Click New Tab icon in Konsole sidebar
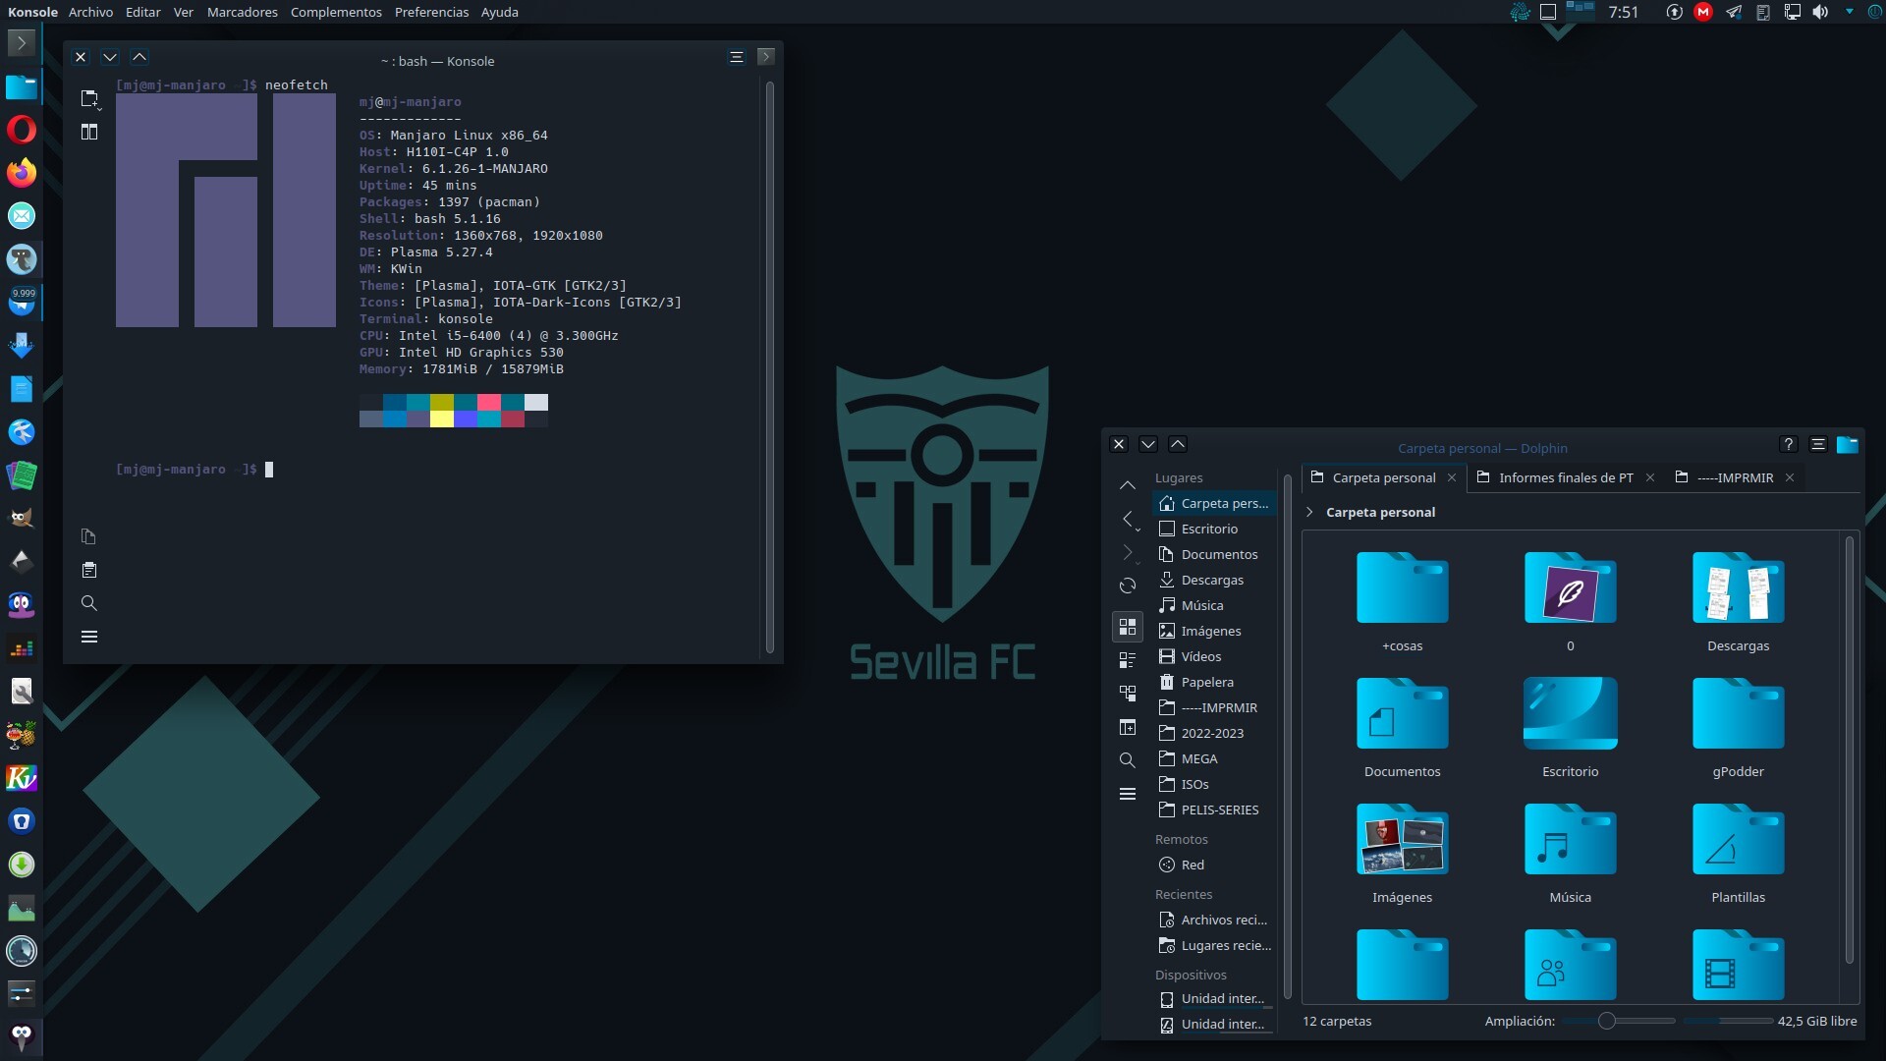The image size is (1886, 1061). click(x=89, y=98)
